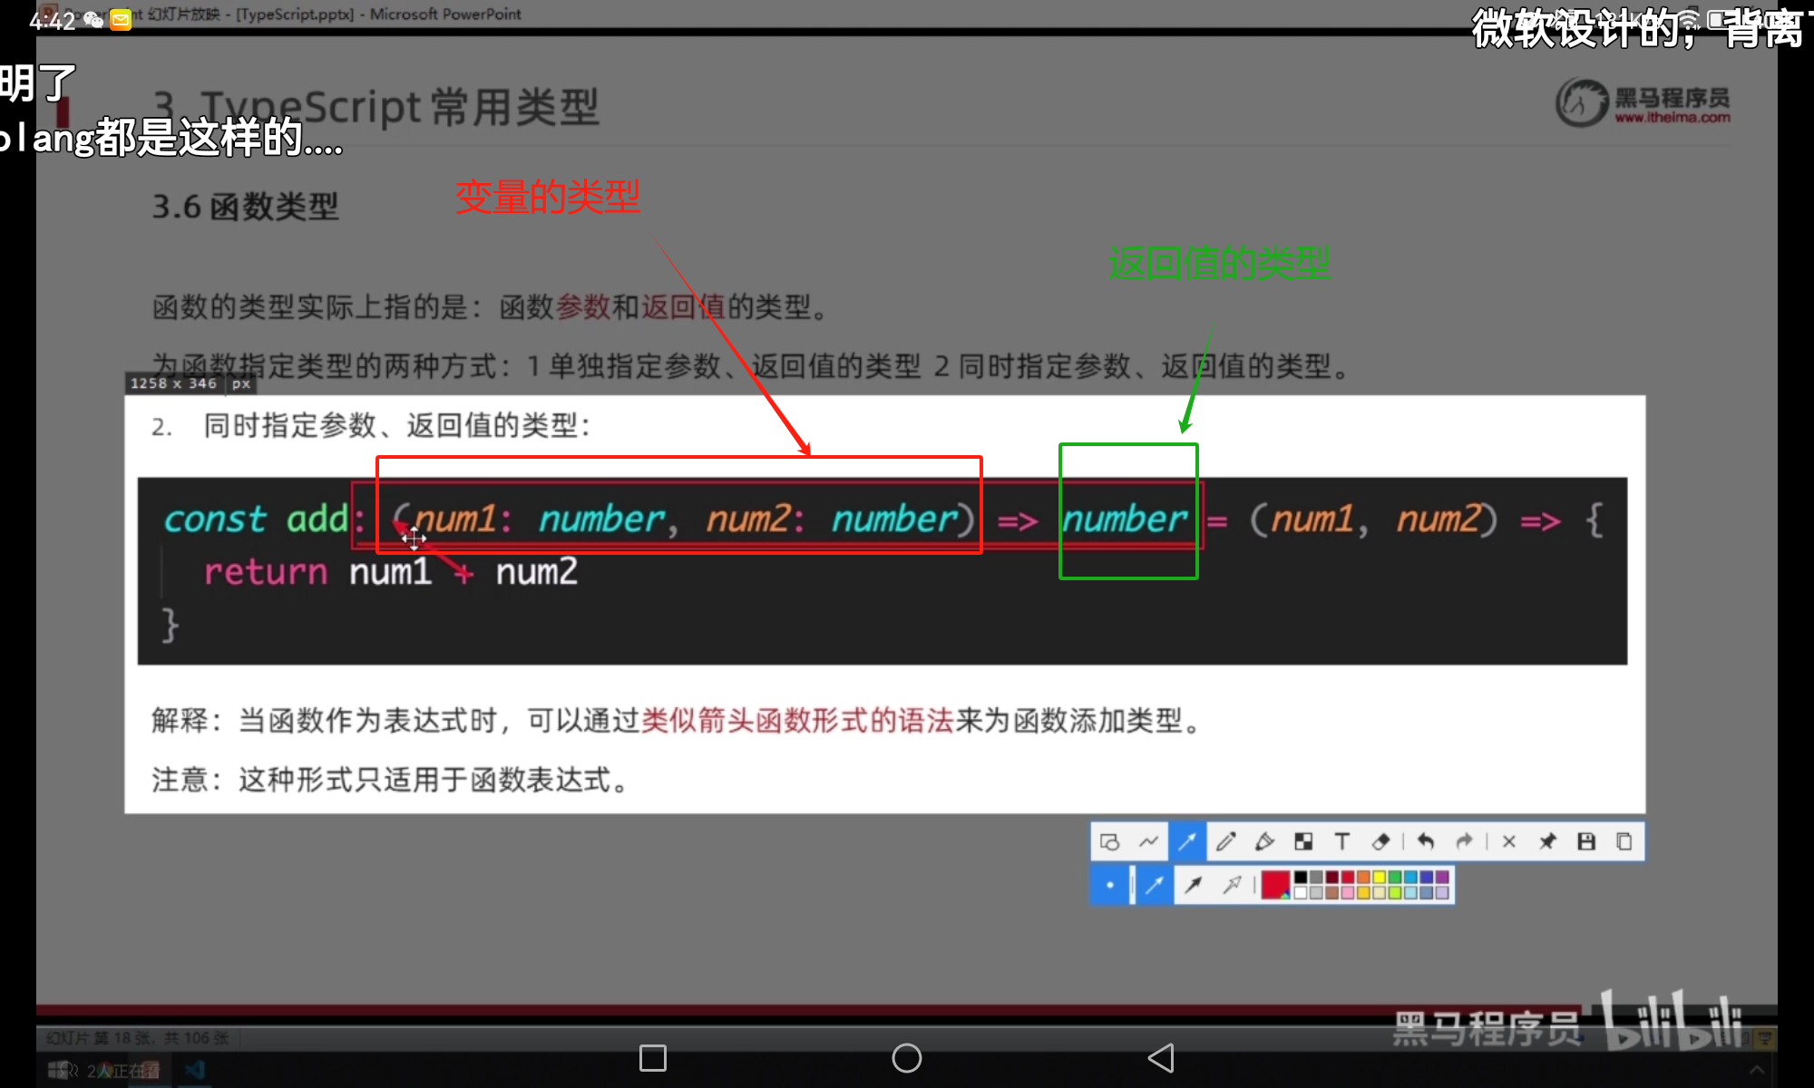
Task: Select the mosaic blur tool
Action: coord(1303,842)
